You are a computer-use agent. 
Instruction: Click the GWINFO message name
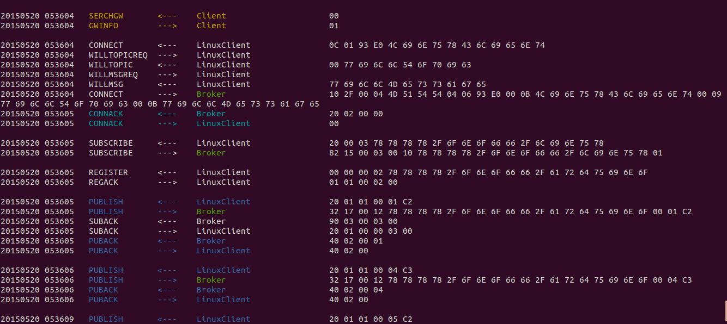point(104,26)
